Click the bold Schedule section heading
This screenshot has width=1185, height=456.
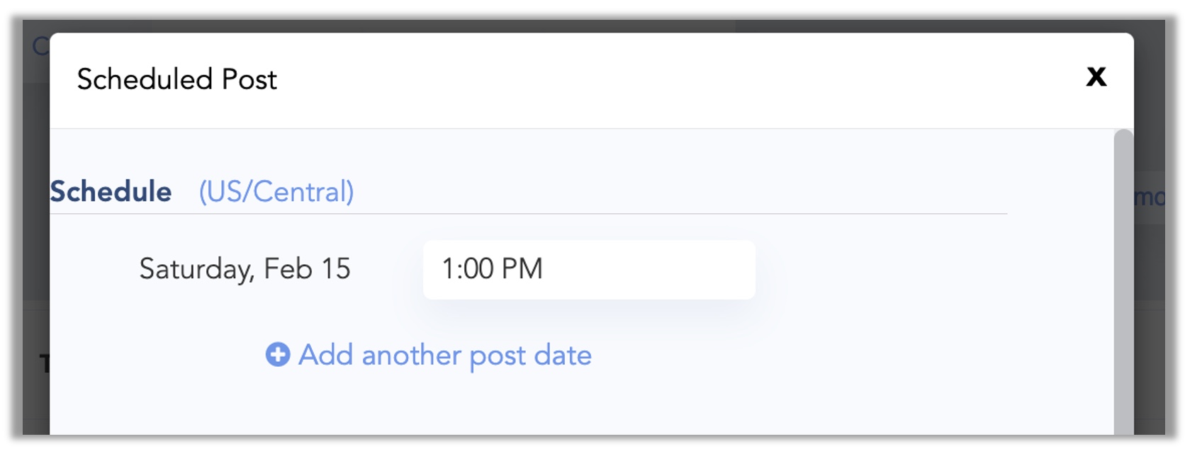[x=111, y=192]
